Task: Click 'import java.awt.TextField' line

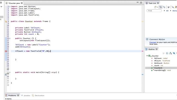Action: pyautogui.click(x=25, y=15)
